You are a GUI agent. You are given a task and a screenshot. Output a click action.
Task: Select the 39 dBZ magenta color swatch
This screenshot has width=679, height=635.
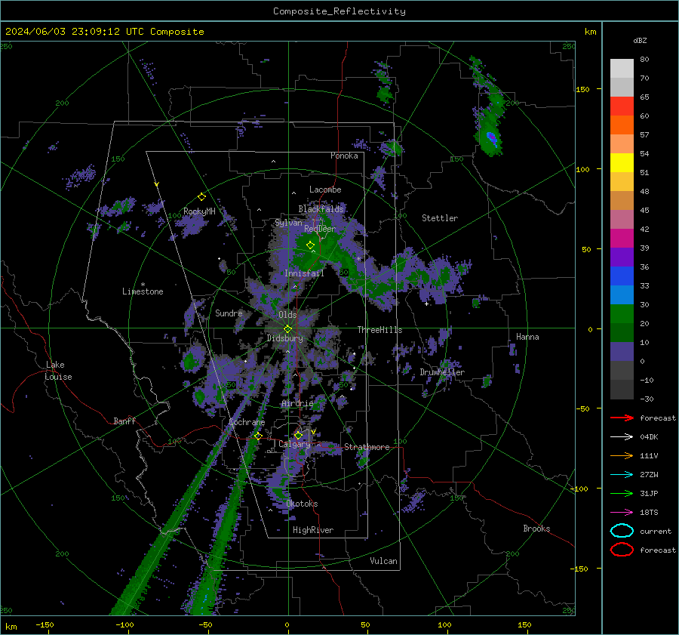click(622, 239)
